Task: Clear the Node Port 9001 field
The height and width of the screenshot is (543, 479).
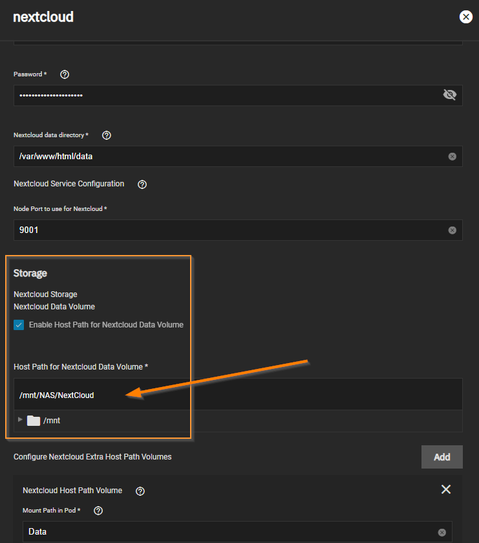Action: pos(452,230)
